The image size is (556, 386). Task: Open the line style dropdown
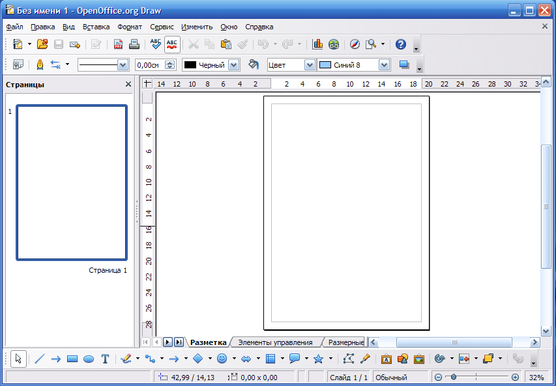pyautogui.click(x=123, y=65)
